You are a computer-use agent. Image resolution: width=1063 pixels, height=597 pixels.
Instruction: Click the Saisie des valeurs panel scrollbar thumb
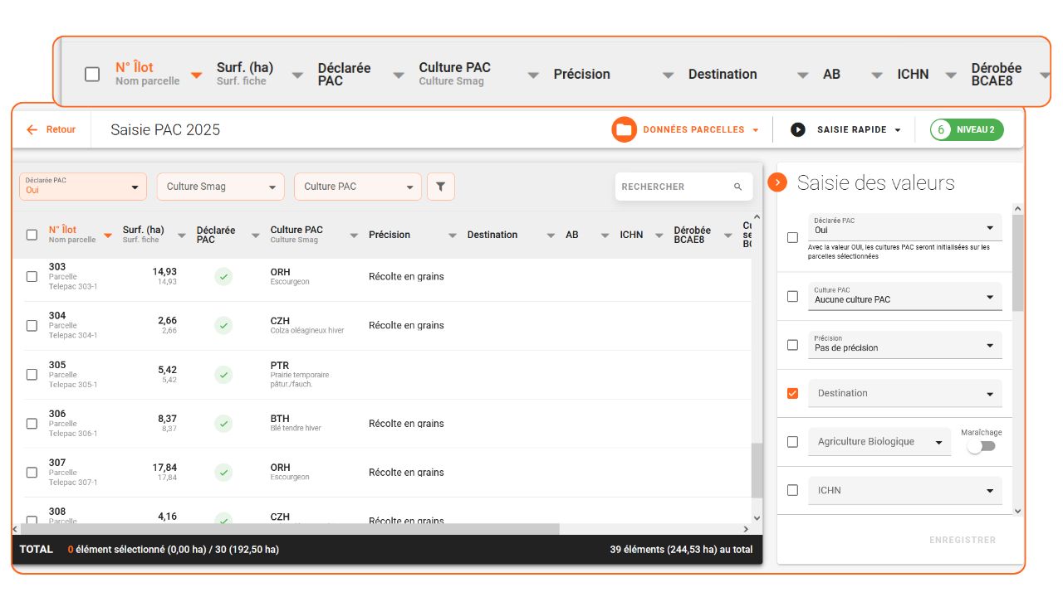coord(1018,263)
